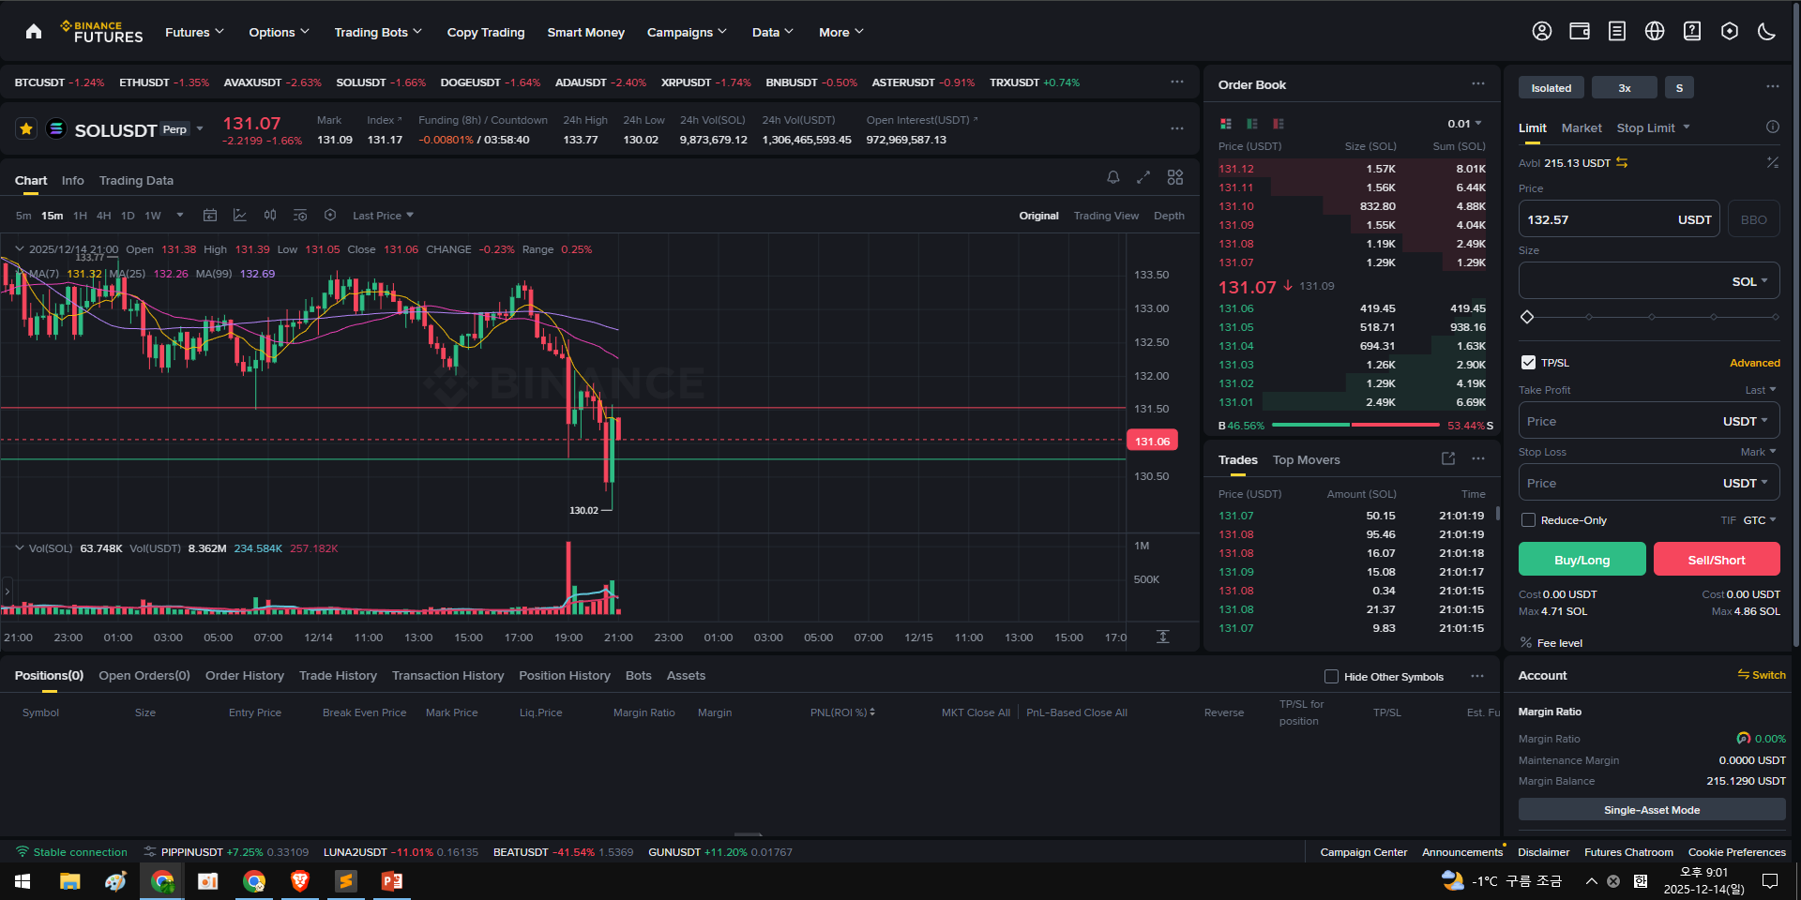
Task: Open Windows Start menu
Action: (x=23, y=881)
